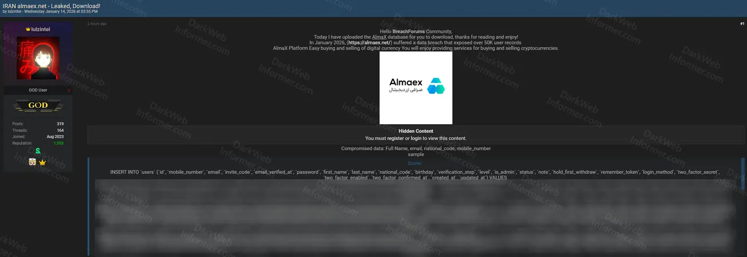Click the posts count 319
Image resolution: width=747 pixels, height=257 pixels.
pos(60,124)
